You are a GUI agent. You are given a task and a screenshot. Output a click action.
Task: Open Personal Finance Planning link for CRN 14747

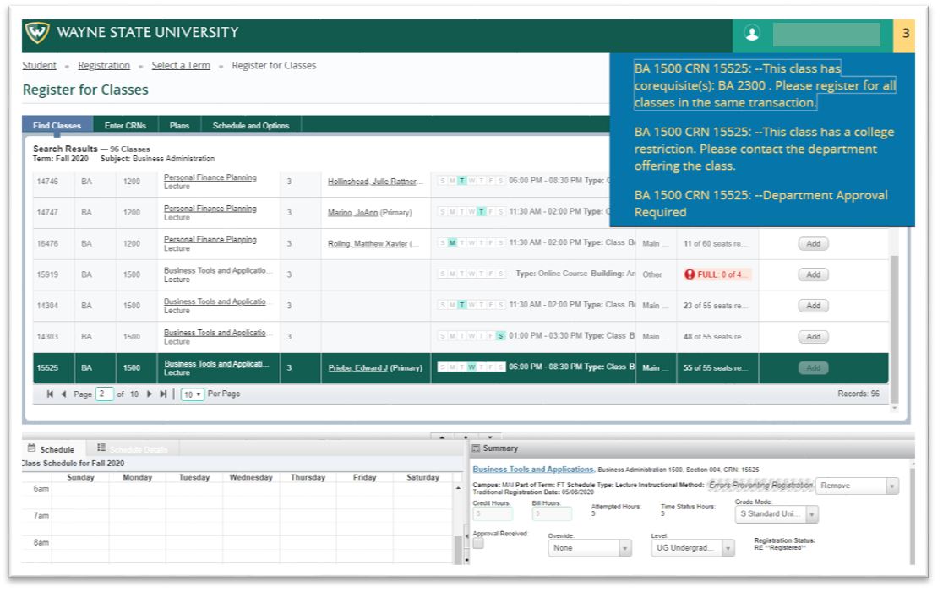pos(210,209)
